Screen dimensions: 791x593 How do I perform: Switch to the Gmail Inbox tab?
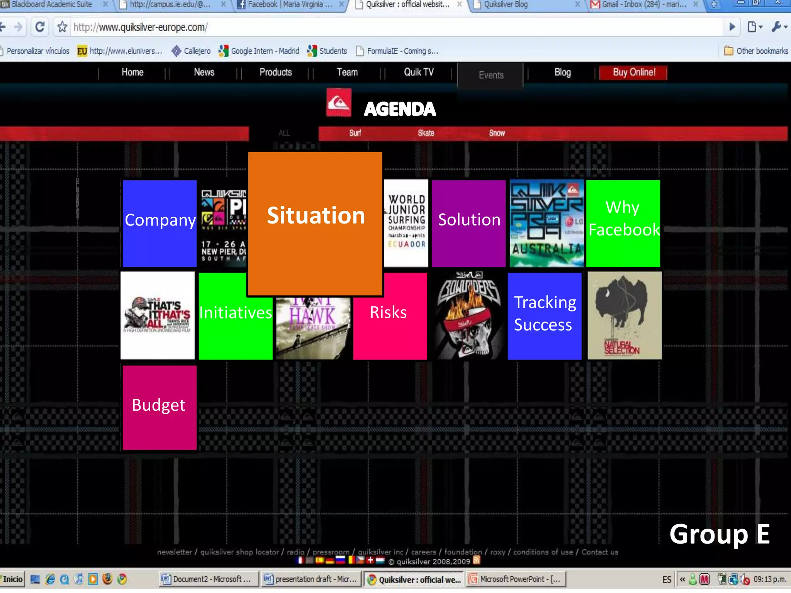(x=643, y=5)
